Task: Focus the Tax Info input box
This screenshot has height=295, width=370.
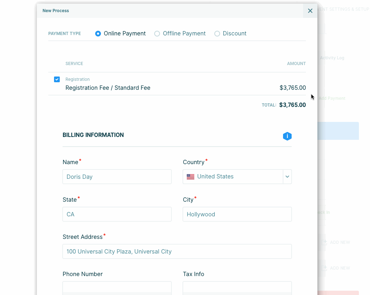Action: (x=237, y=288)
